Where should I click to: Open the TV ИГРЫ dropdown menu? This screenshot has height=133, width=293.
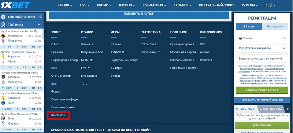(250, 5)
